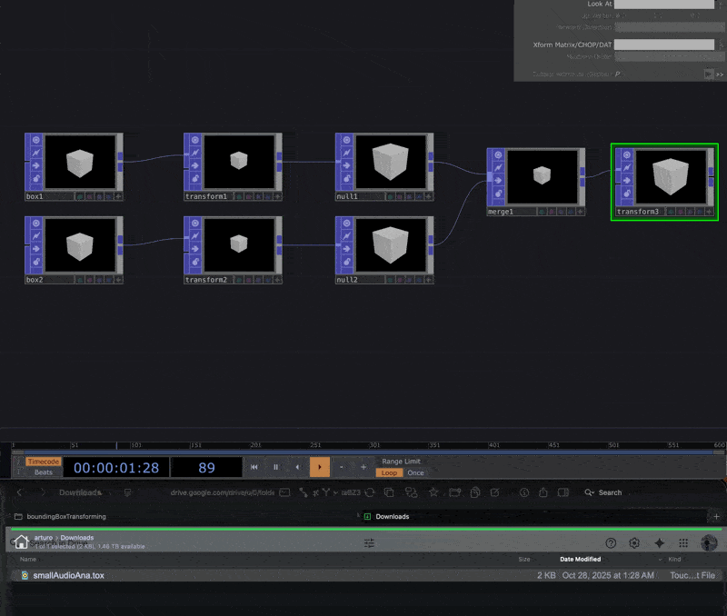Set playback mode to Once
727x616 pixels.
pyautogui.click(x=415, y=472)
